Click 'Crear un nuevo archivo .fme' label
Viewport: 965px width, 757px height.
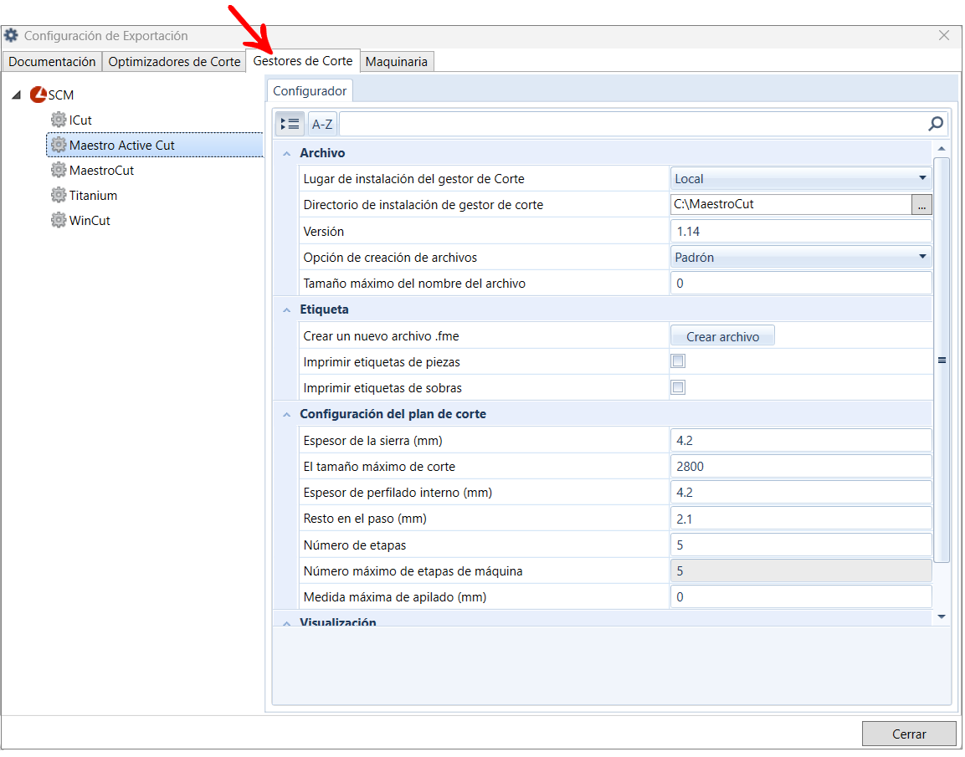pos(381,336)
